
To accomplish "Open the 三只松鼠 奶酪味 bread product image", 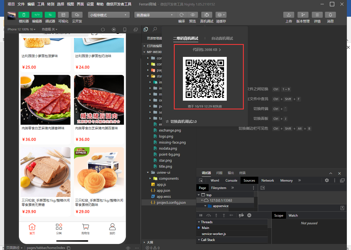I will click(x=99, y=172).
